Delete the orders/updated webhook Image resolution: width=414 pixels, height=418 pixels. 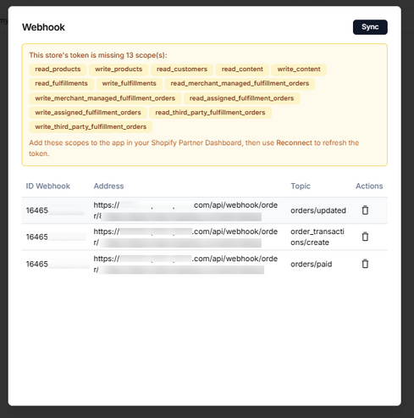pos(365,210)
